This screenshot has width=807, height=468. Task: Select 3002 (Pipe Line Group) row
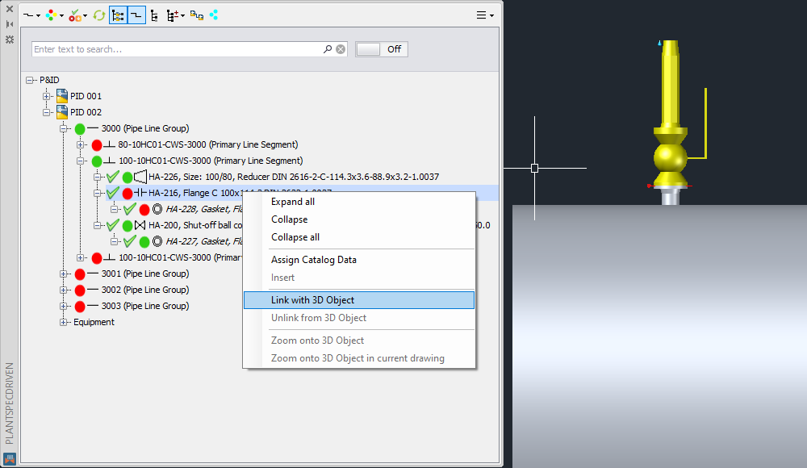(x=145, y=290)
